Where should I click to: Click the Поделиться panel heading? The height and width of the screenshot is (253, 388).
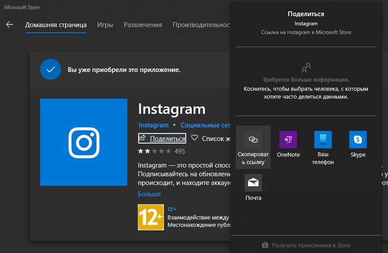tap(306, 14)
